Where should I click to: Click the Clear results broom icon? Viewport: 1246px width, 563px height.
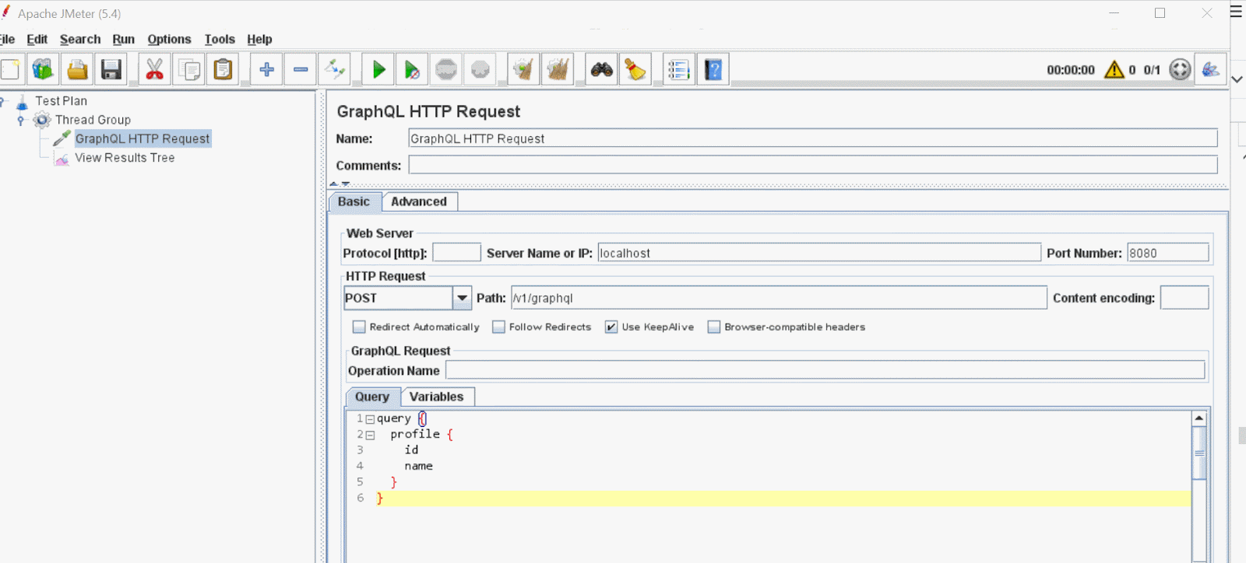[523, 70]
